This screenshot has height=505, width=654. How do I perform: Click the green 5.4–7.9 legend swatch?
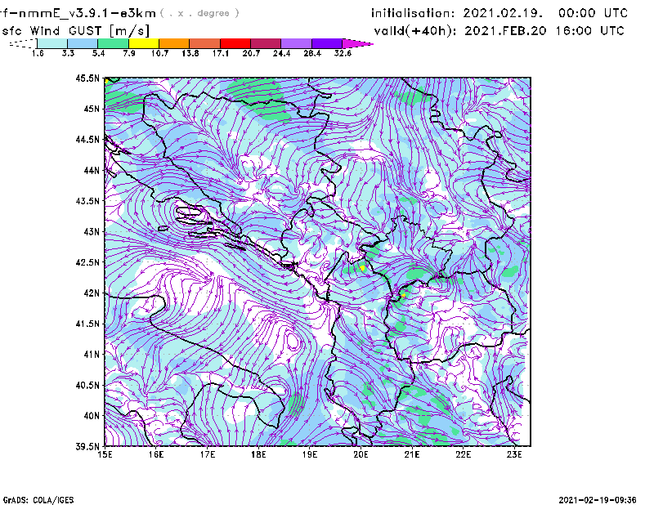113,43
